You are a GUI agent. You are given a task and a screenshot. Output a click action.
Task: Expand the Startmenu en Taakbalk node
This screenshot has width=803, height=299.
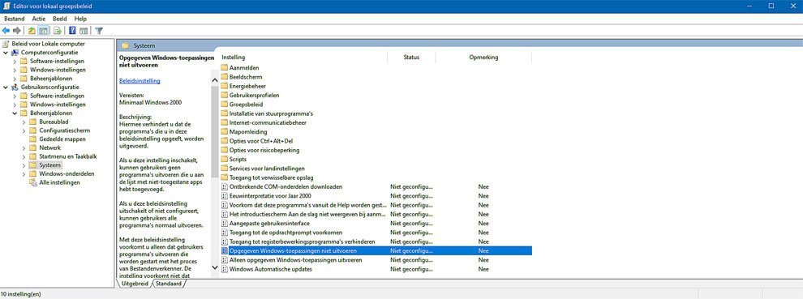(24, 156)
